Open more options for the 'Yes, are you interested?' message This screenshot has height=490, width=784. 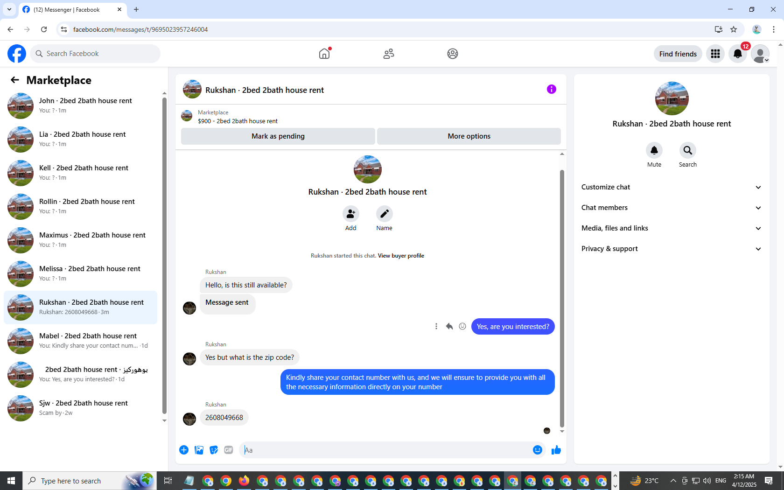(x=436, y=326)
